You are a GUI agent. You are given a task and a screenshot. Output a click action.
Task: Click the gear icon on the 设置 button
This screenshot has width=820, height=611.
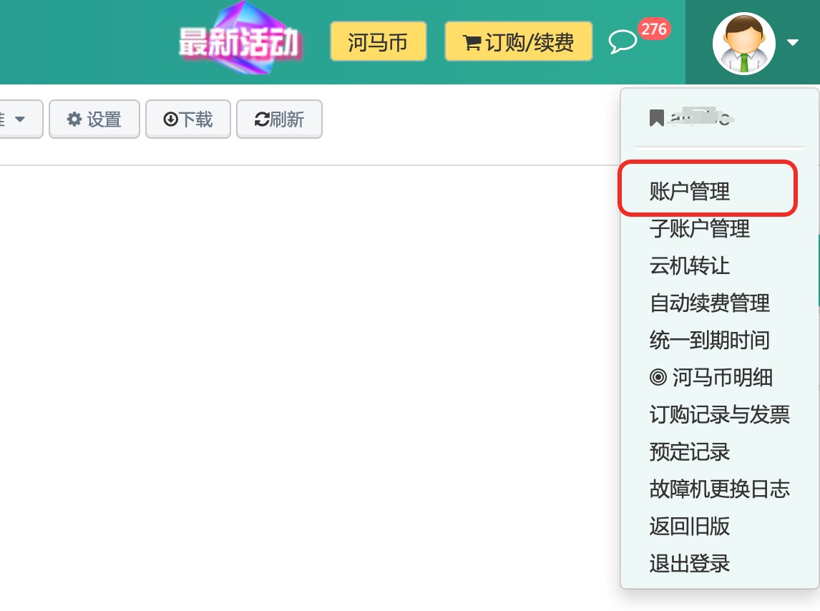74,119
